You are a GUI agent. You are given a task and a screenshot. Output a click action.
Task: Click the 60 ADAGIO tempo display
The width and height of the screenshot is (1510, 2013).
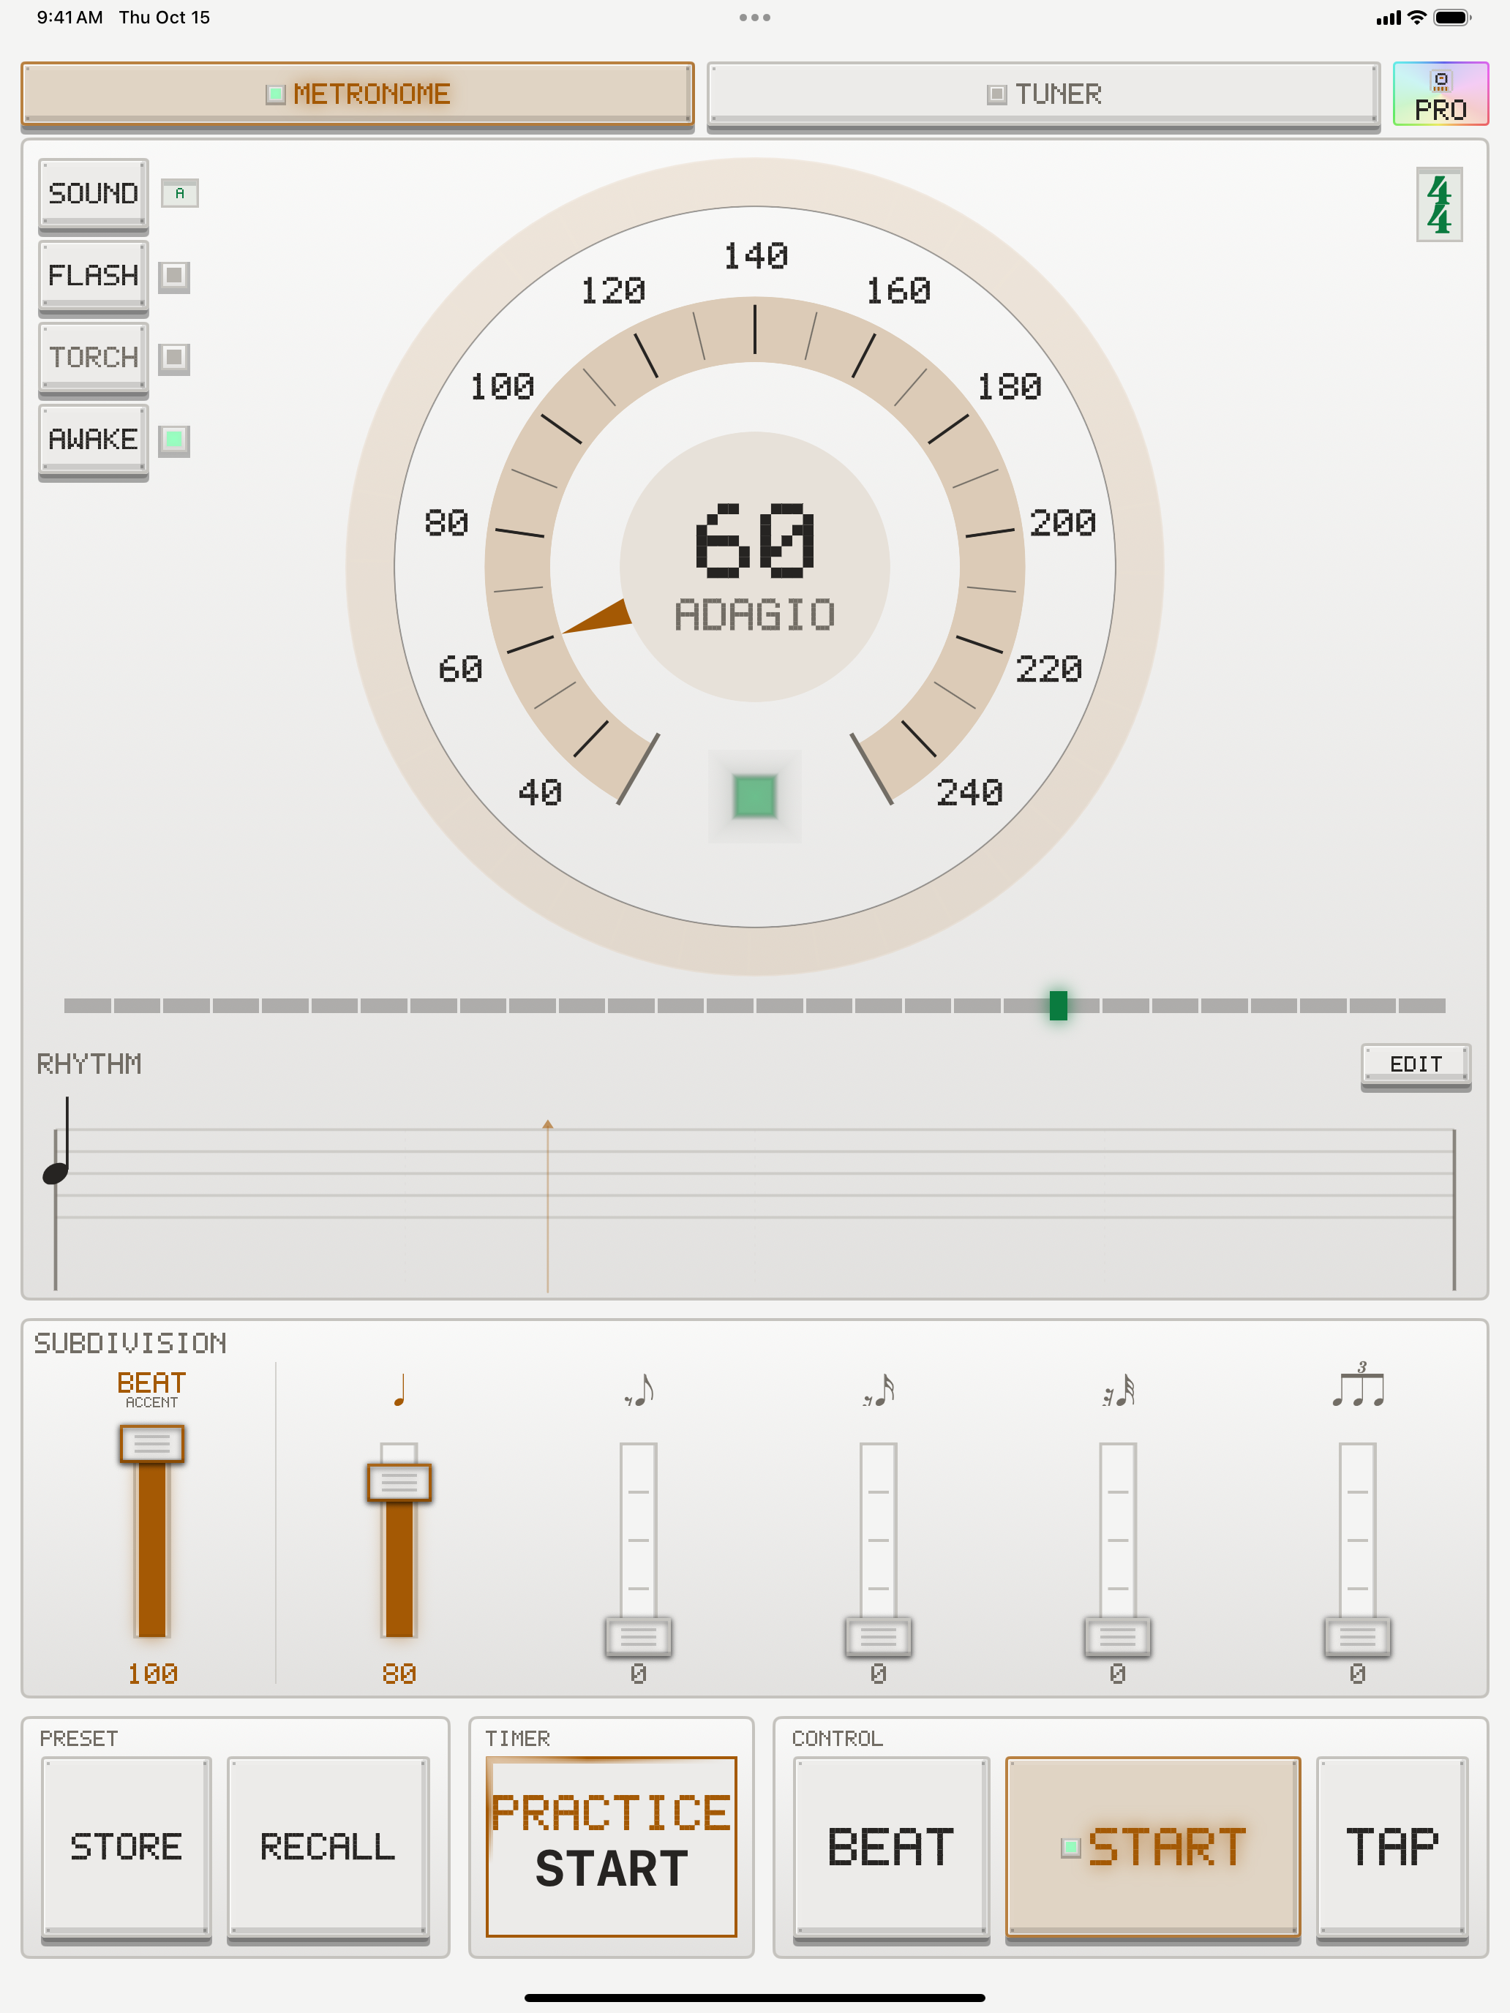tap(754, 567)
